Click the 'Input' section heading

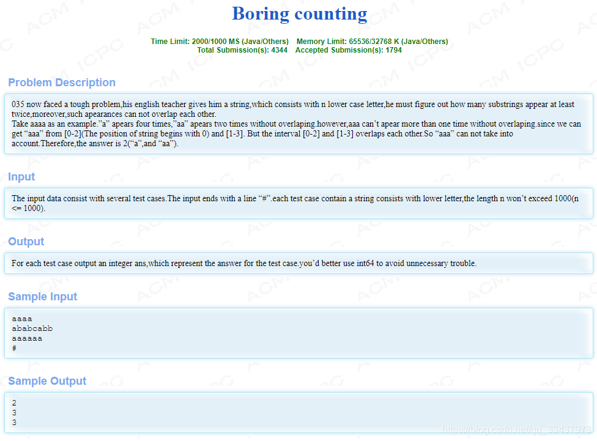point(21,177)
